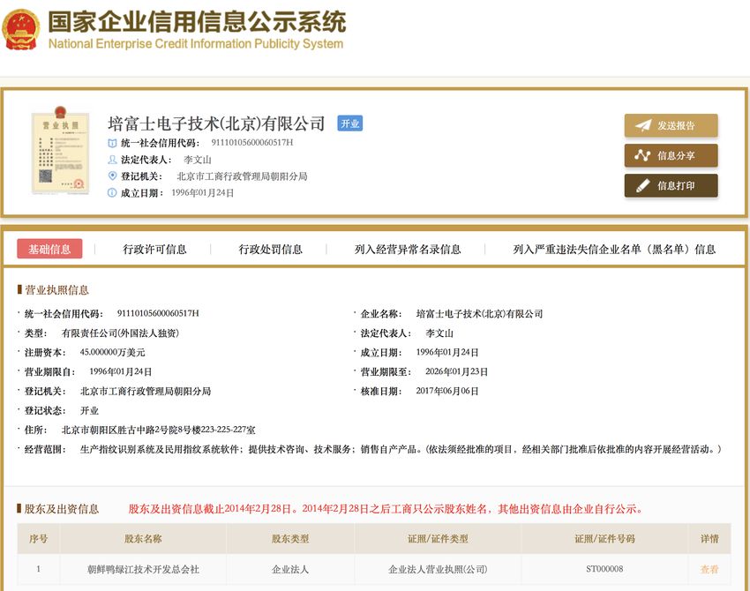This screenshot has width=750, height=591.
Task: Click the 营业期限至 date 2026年01月23日
Action: pos(456,371)
